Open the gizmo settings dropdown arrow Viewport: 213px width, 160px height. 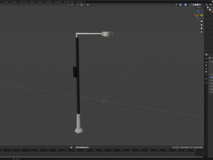point(183,5)
